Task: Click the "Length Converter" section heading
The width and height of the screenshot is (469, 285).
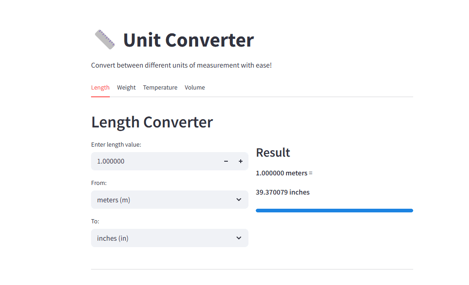Action: 152,122
